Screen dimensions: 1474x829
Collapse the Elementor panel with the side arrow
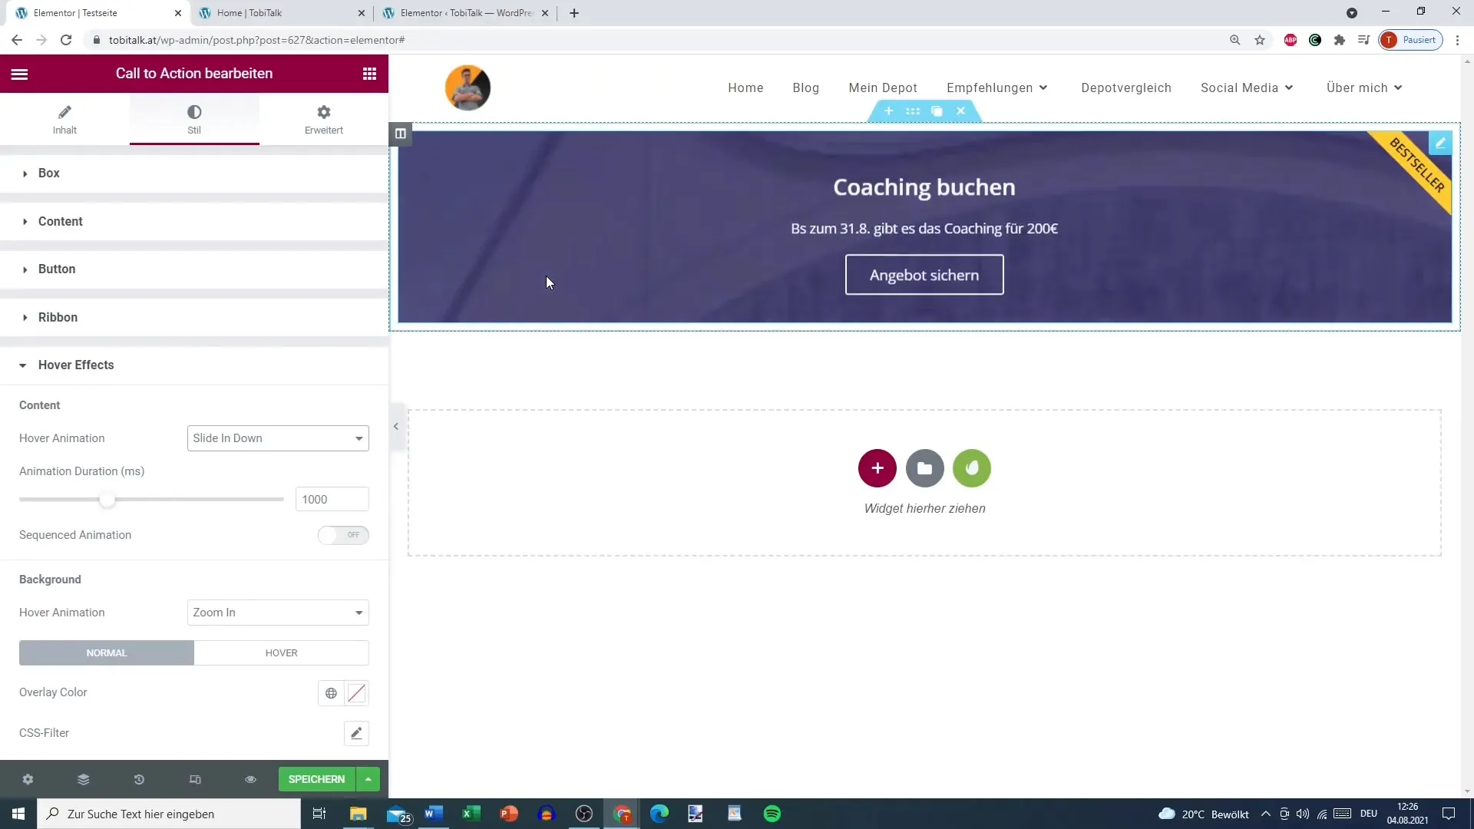pyautogui.click(x=396, y=427)
